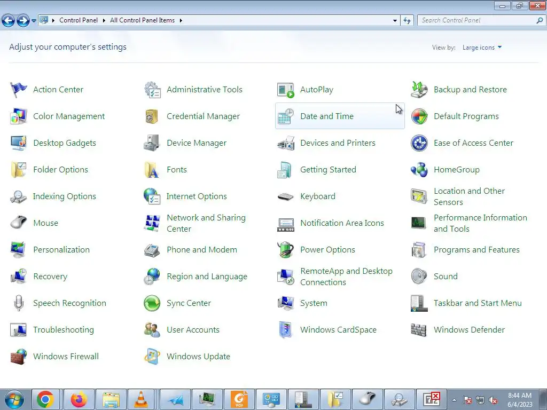547x410 pixels.
Task: Open RemoteApp and Desktop Connections link
Action: (346, 277)
